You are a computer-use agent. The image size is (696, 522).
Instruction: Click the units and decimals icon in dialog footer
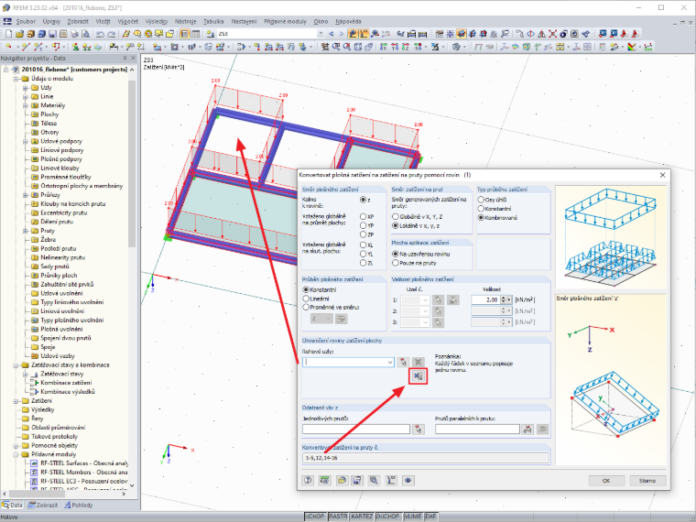click(x=391, y=480)
